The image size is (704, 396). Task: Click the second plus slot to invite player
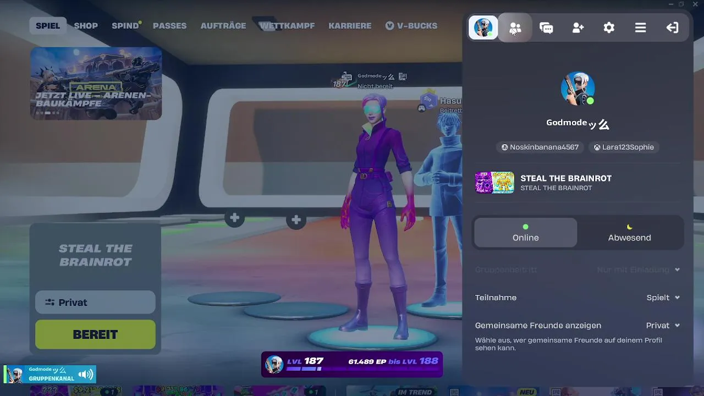[296, 220]
